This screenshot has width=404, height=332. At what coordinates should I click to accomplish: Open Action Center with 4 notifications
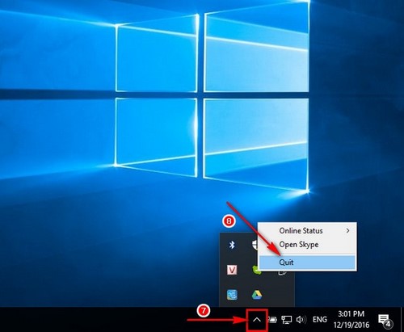385,320
